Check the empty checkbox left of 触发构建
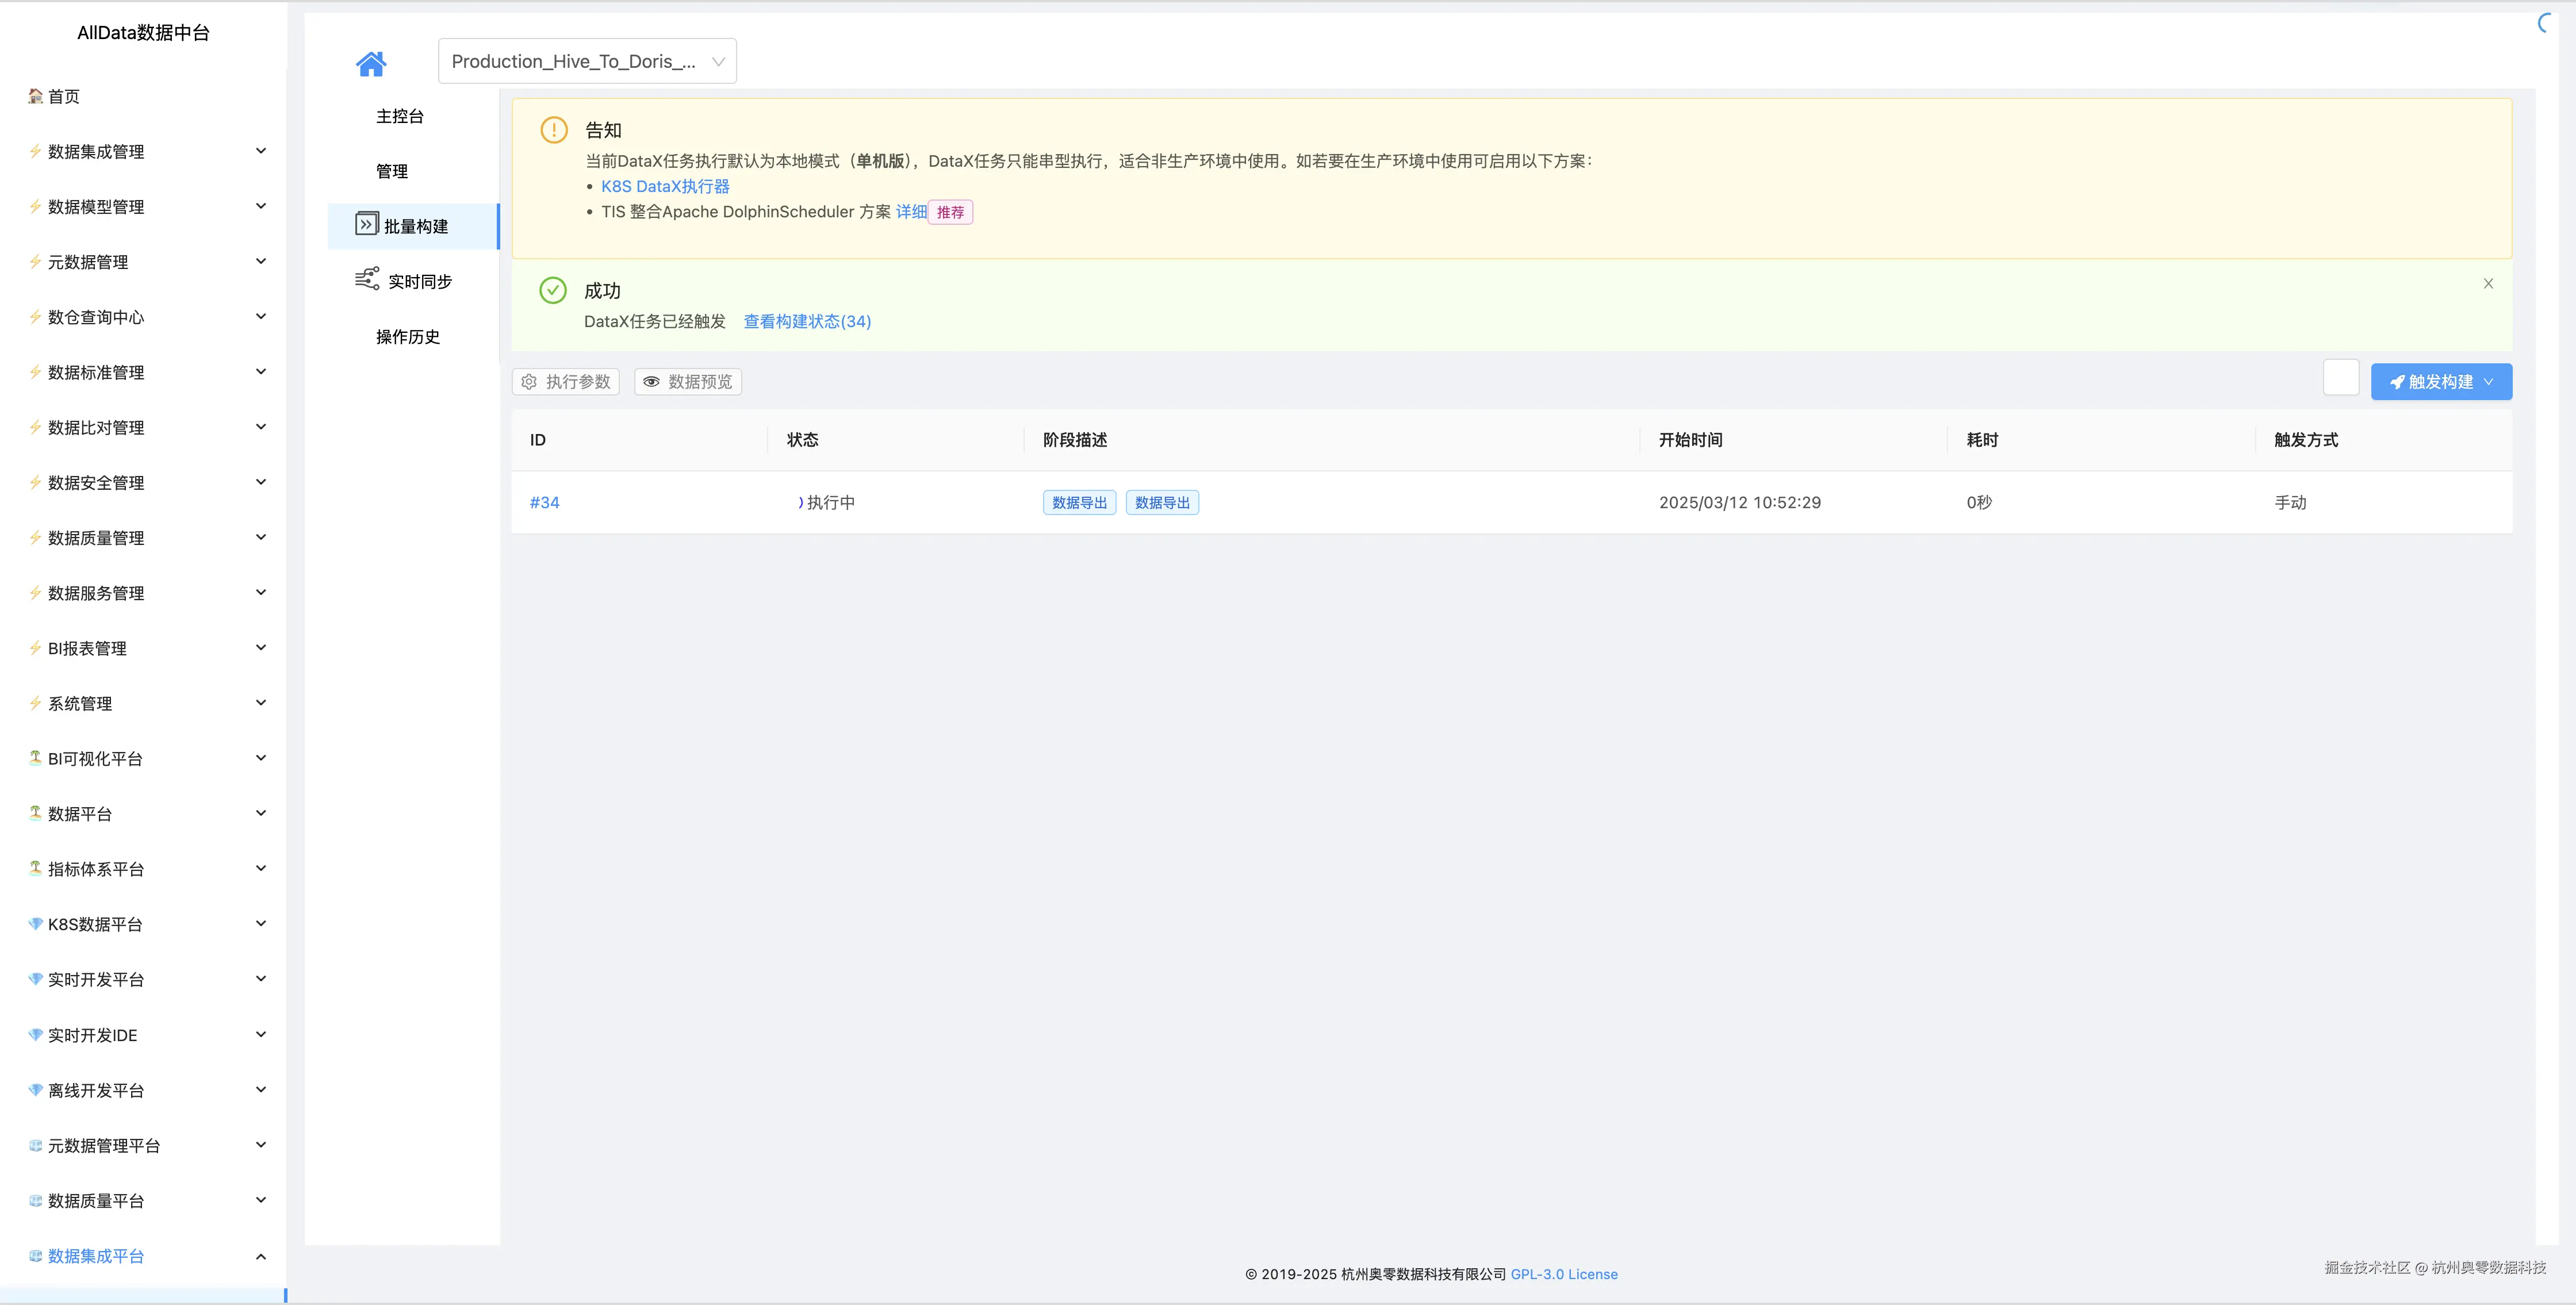Image resolution: width=2576 pixels, height=1305 pixels. pyautogui.click(x=2341, y=377)
